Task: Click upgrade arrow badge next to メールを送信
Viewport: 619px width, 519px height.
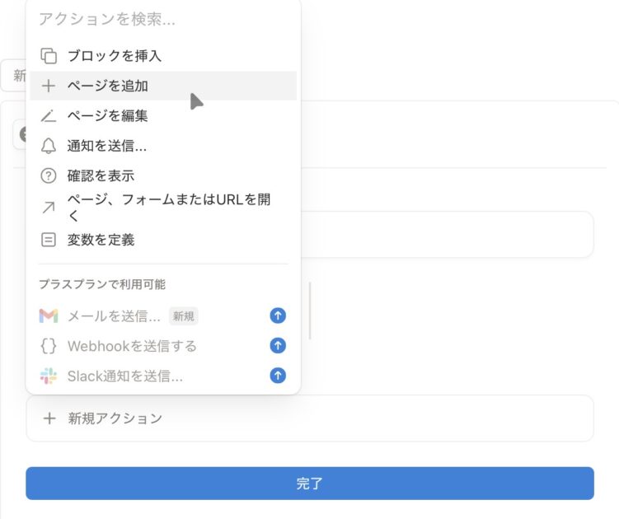Action: click(278, 316)
